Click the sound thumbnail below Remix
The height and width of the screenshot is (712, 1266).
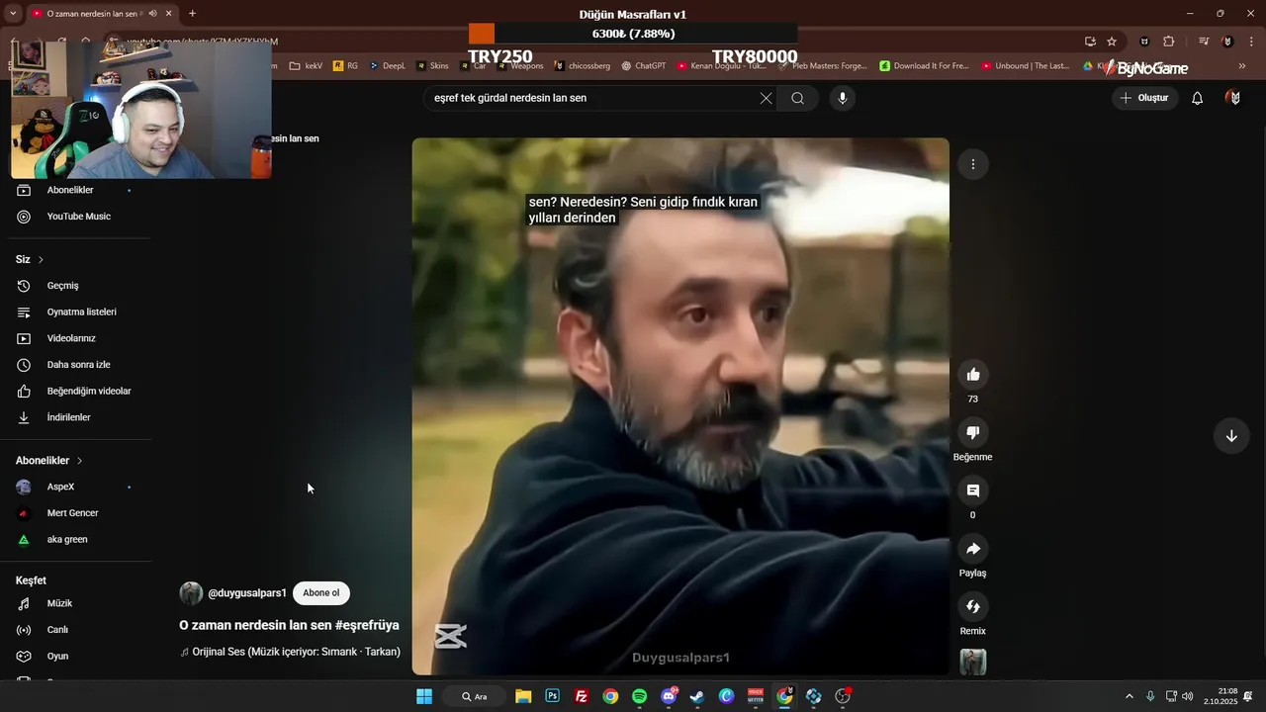coord(973,662)
